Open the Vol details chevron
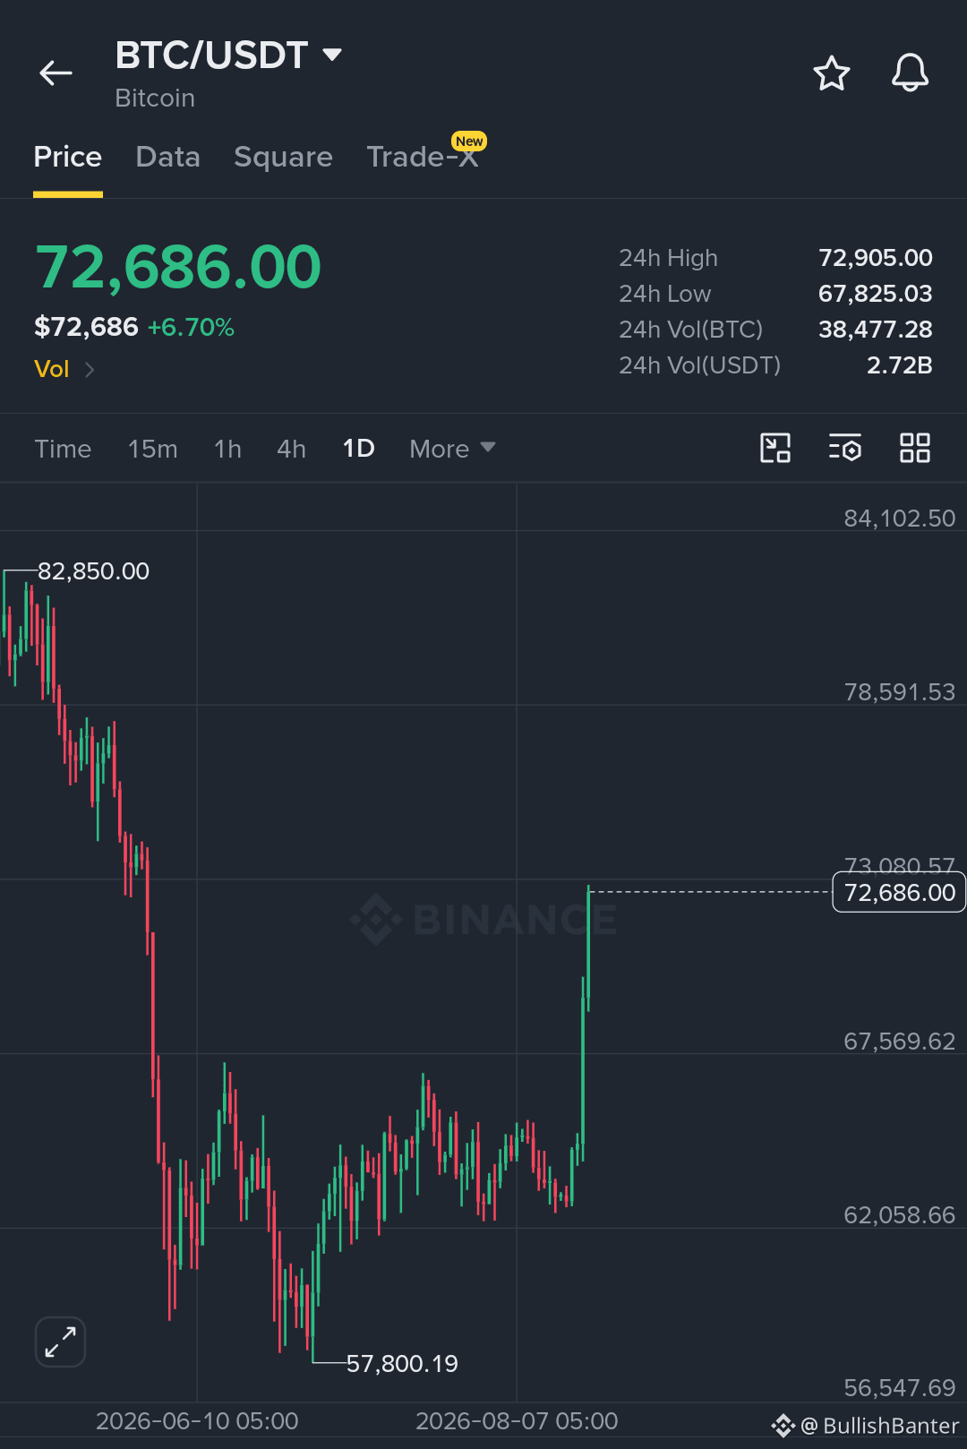The width and height of the screenshot is (967, 1449). coord(89,369)
